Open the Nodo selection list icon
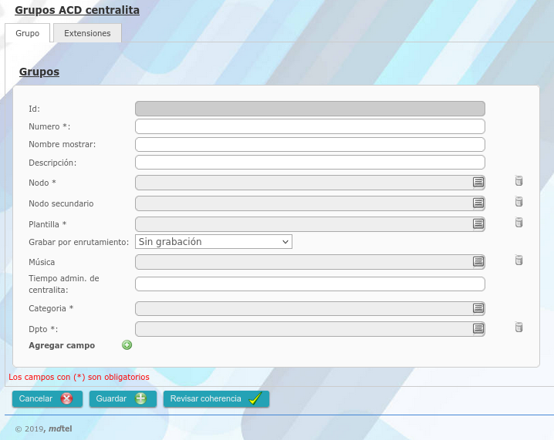This screenshot has height=440, width=554. coord(478,183)
